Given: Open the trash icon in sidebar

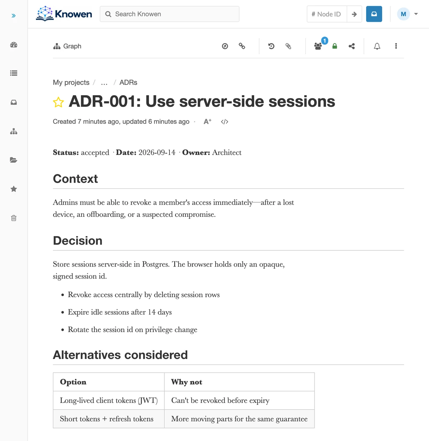Looking at the screenshot, I should point(14,218).
